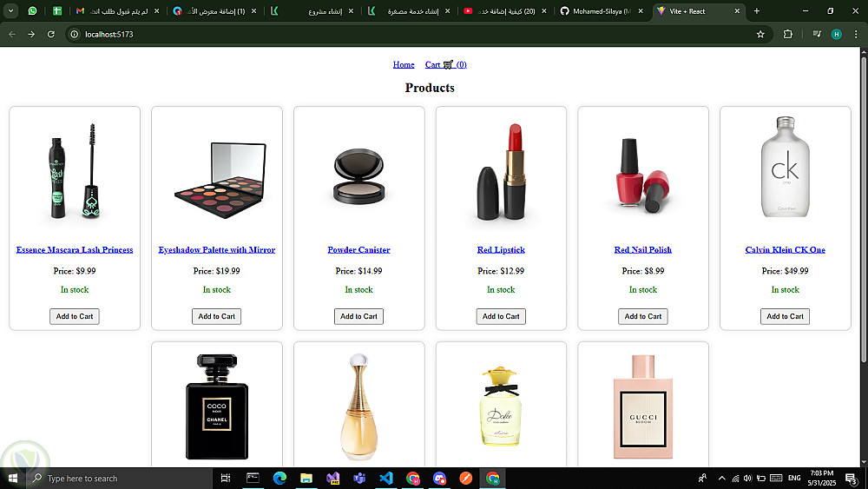Add Powder Canister to cart
868x489 pixels.
(x=358, y=316)
